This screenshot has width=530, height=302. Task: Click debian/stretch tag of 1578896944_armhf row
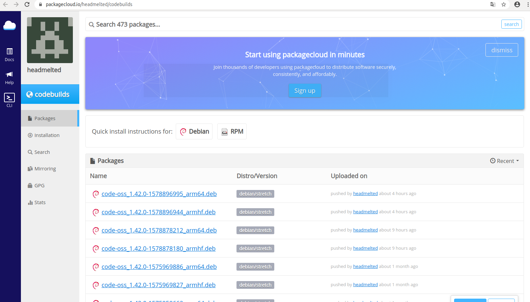click(255, 212)
